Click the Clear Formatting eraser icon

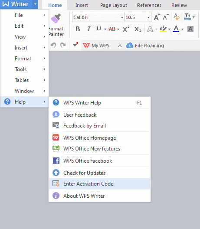(177, 17)
